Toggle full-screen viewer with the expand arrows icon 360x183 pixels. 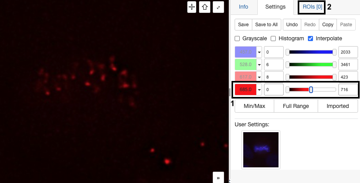pyautogui.click(x=218, y=7)
